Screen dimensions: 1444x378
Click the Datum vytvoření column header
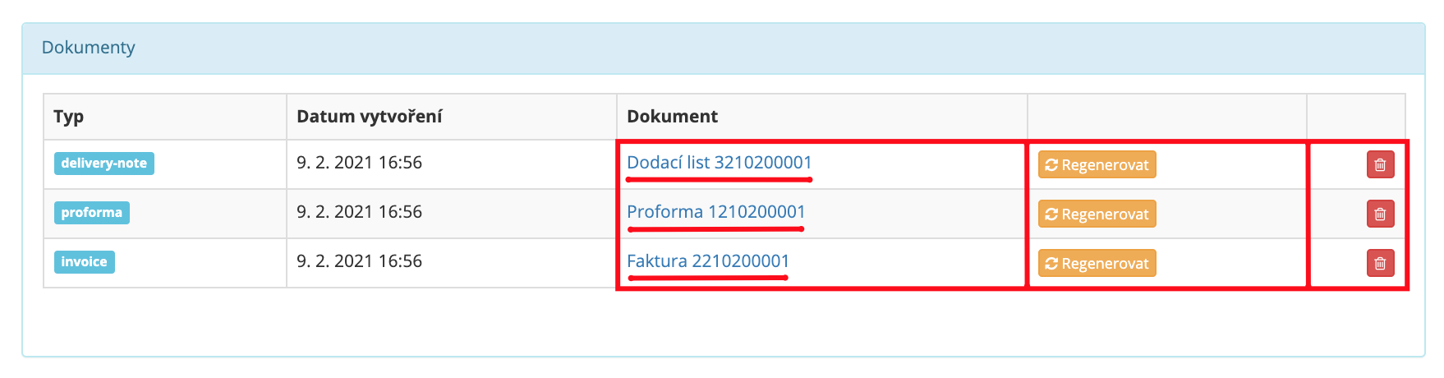[370, 117]
